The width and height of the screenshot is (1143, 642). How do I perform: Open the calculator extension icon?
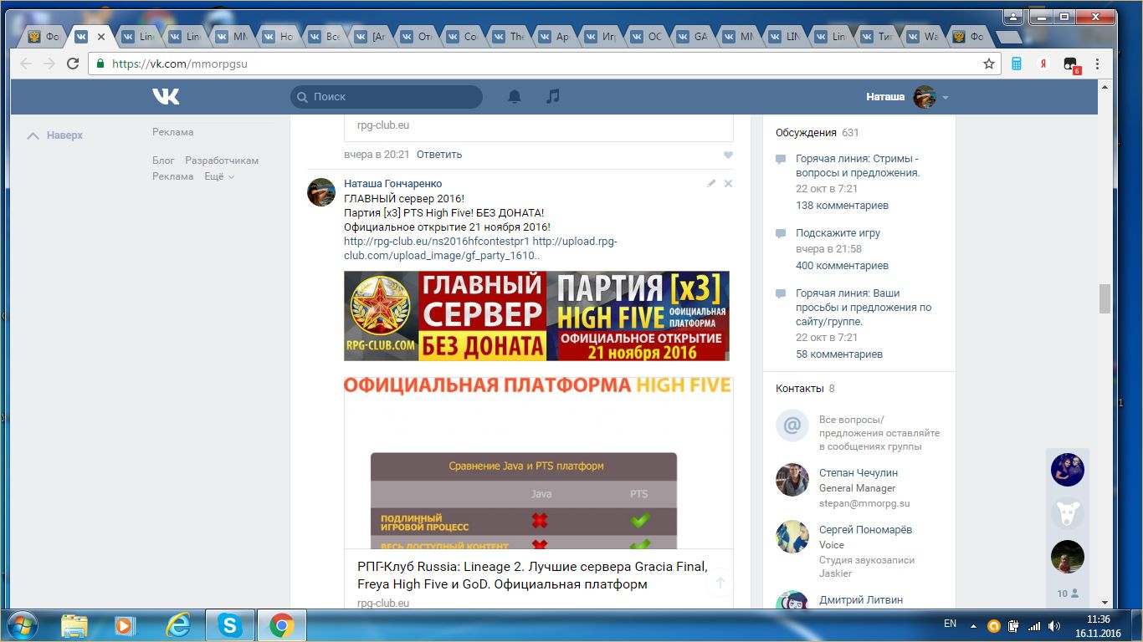click(1017, 64)
